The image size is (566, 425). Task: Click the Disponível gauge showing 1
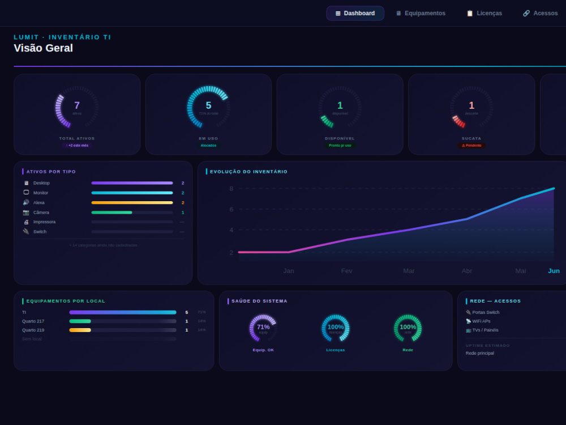point(340,107)
